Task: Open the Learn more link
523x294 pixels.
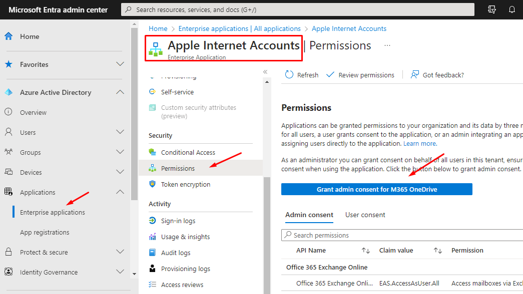Action: pos(420,143)
